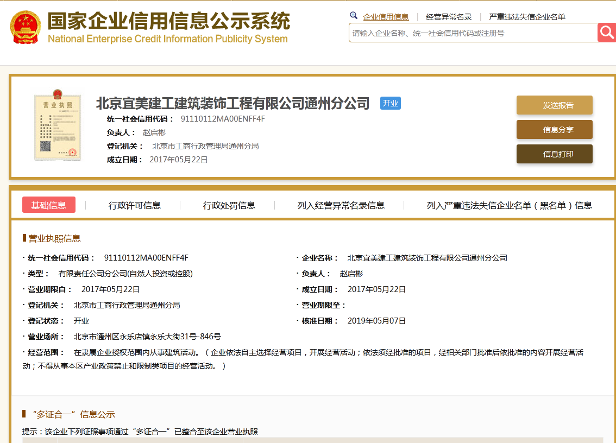
Task: Click the company title 北京宜美建工建筑装饰工程有限公司通州分公司
Action: pos(232,103)
